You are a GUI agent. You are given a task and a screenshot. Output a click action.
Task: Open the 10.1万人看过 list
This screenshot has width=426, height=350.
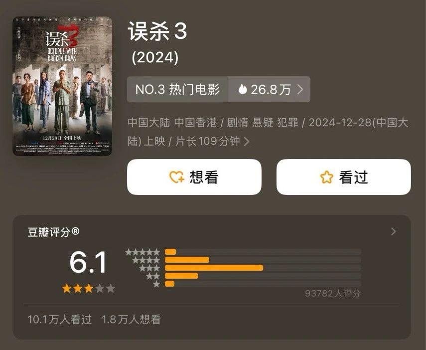pos(59,319)
